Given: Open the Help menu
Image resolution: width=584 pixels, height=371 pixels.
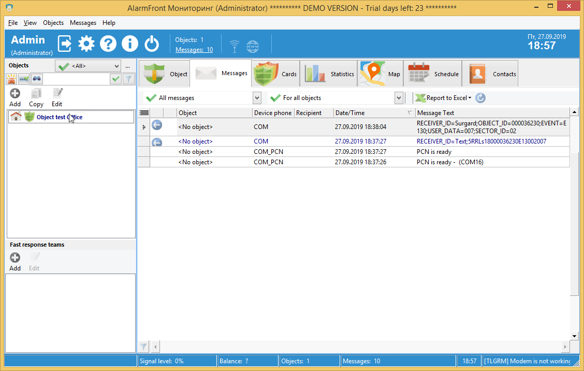Looking at the screenshot, I should pos(109,23).
